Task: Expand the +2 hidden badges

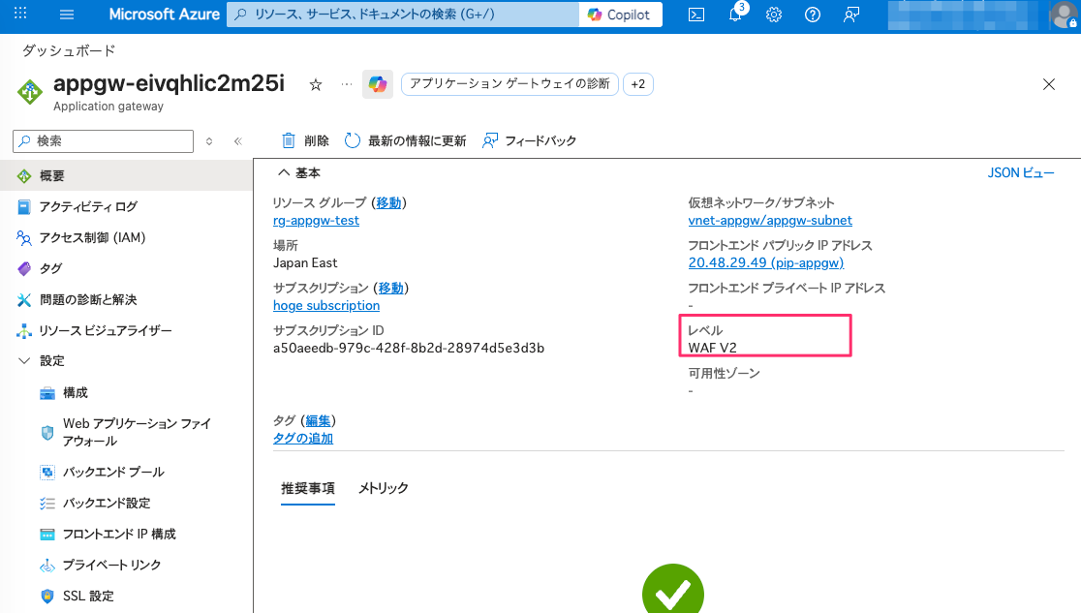Action: pyautogui.click(x=640, y=84)
